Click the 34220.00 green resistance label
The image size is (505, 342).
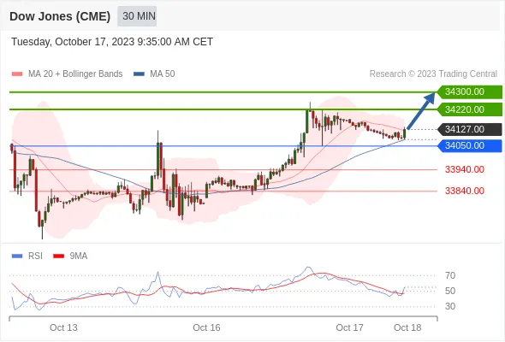(470, 109)
